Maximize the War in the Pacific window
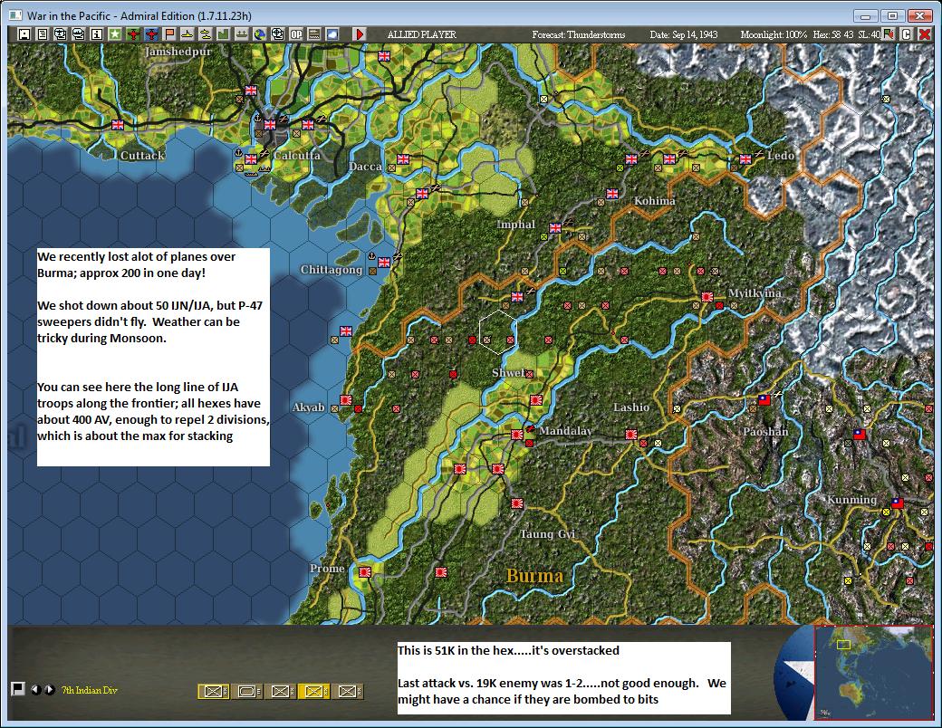The image size is (942, 728). [893, 15]
